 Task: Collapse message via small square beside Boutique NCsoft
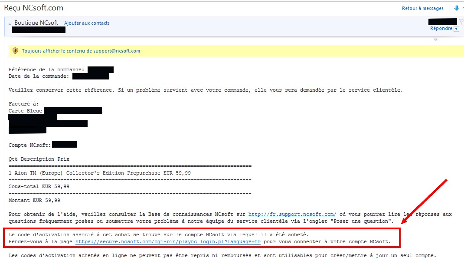point(10,23)
